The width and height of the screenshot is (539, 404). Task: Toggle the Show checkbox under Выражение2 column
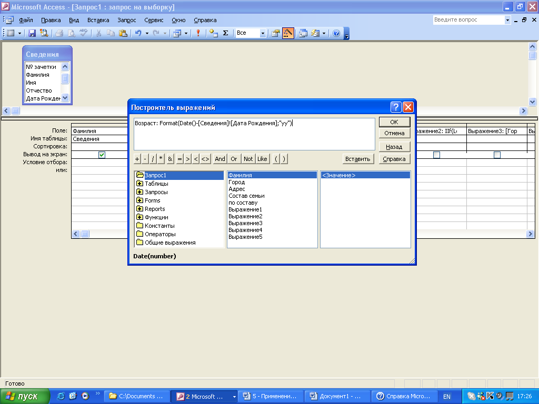point(436,155)
